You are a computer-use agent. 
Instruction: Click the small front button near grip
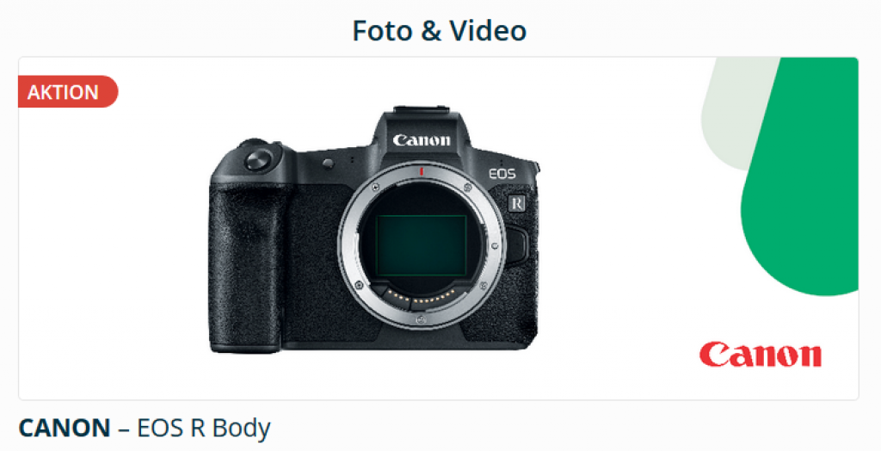[328, 164]
